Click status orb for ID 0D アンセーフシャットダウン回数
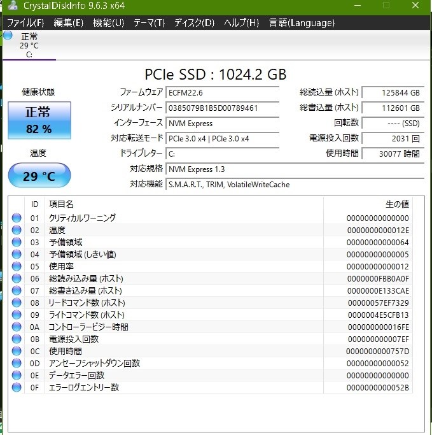This screenshot has width=432, height=435. click(x=17, y=364)
